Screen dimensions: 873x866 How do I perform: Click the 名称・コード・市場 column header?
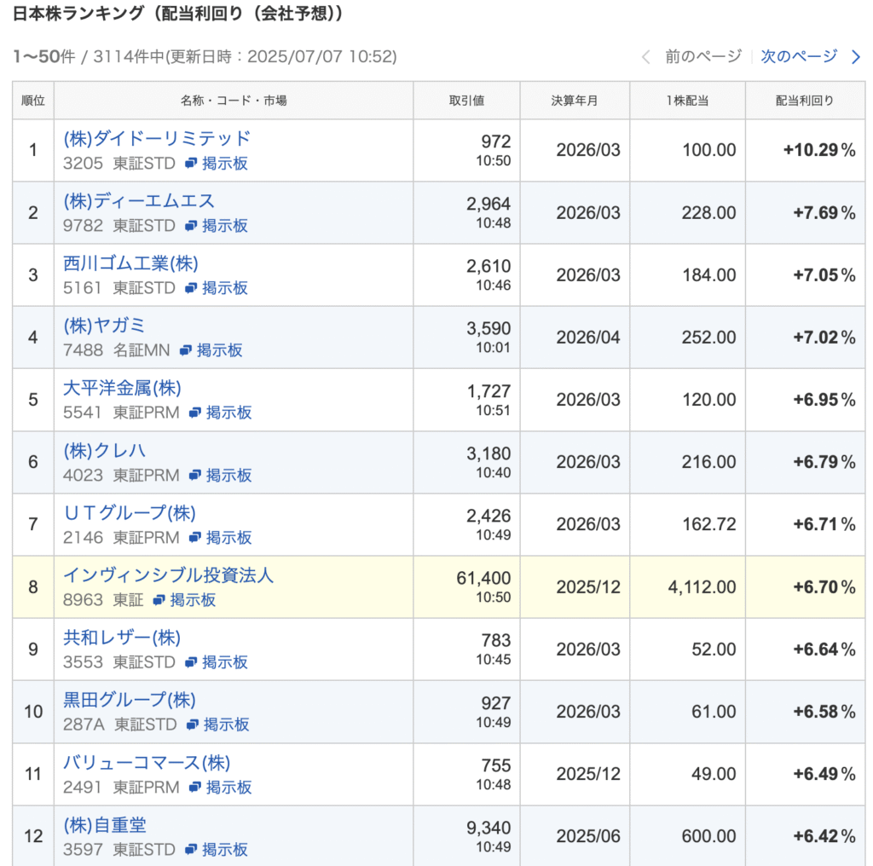tap(234, 101)
